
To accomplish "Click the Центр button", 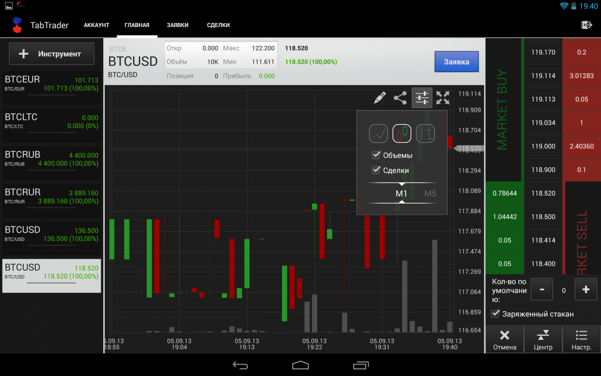I will tap(543, 340).
